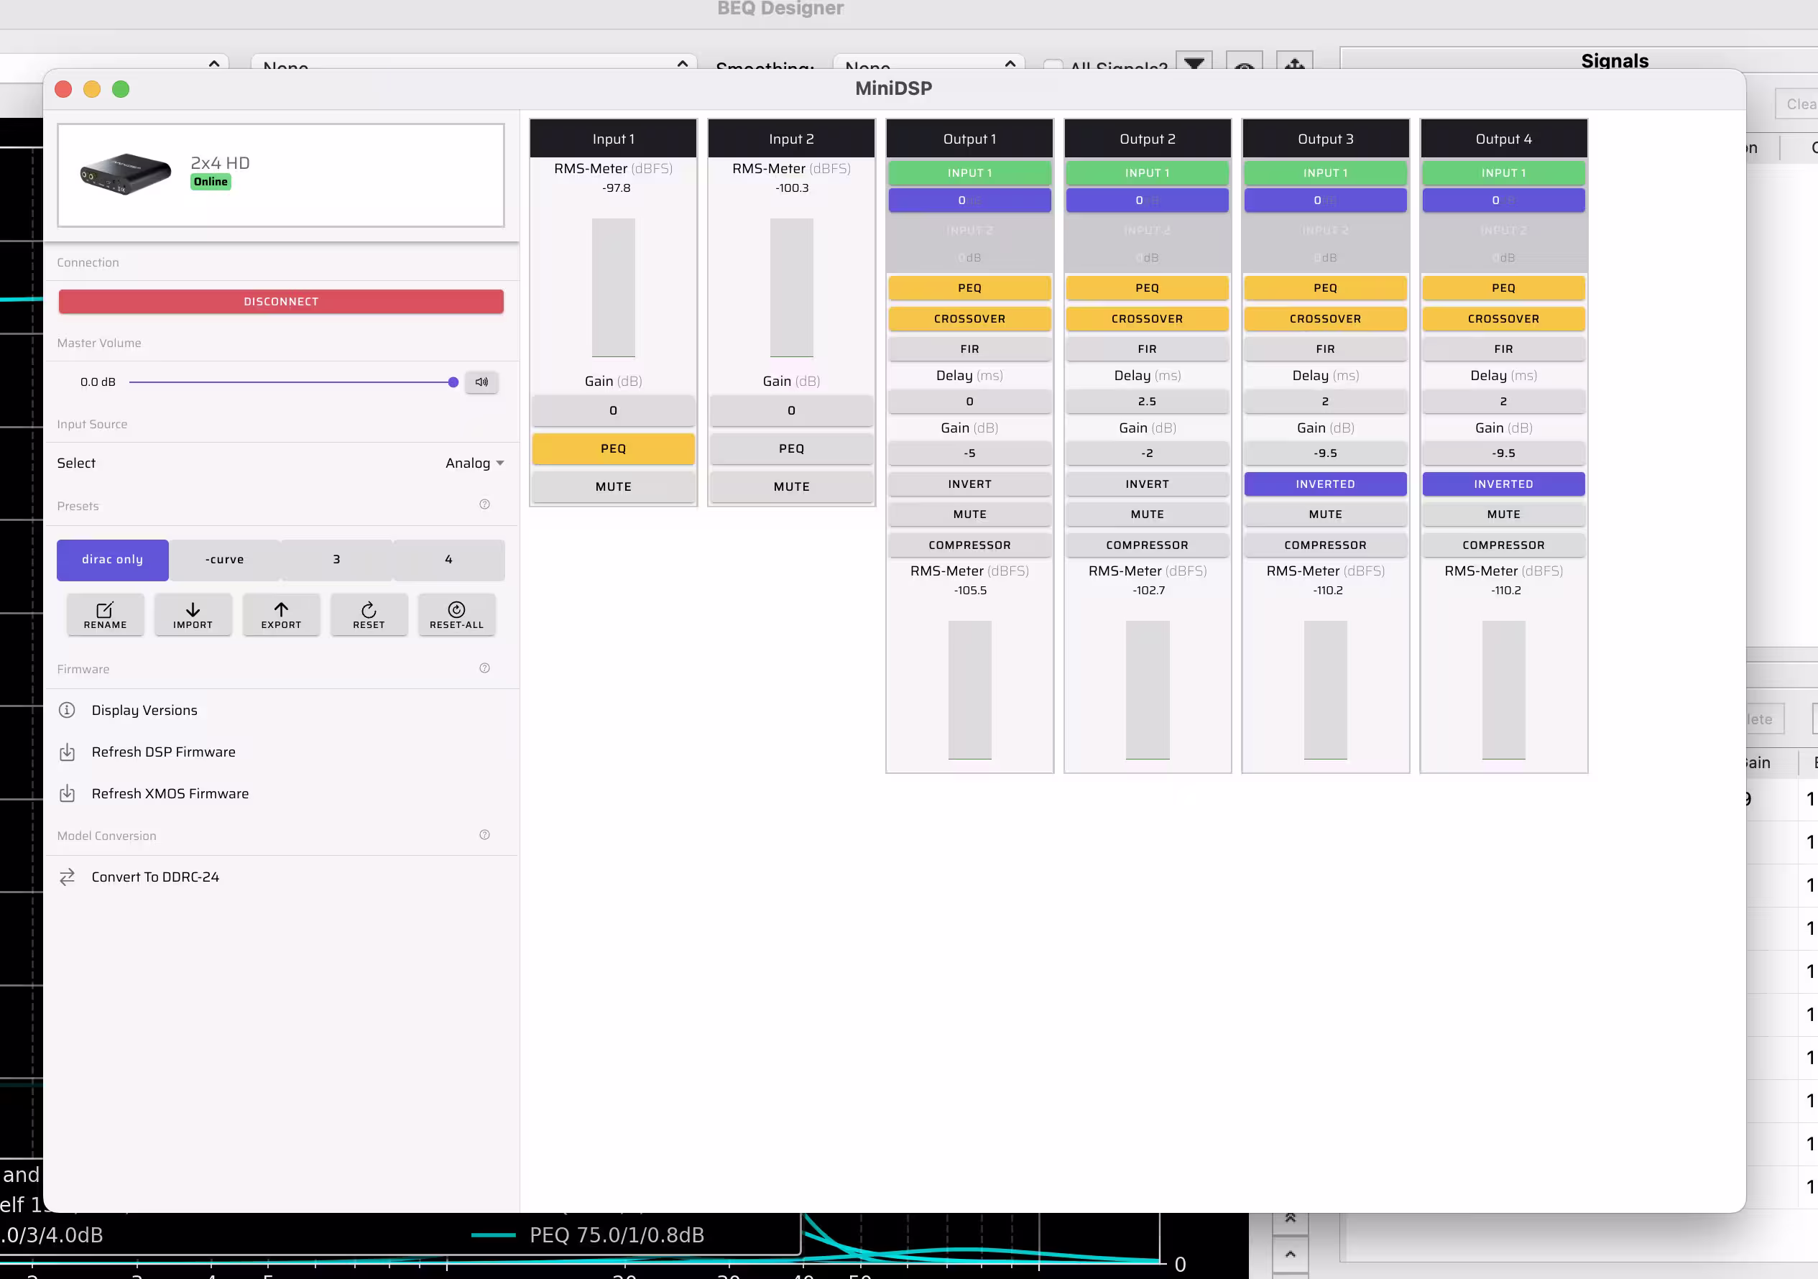This screenshot has width=1818, height=1279.
Task: Click the Refresh DSP Firmware download icon
Action: pyautogui.click(x=68, y=752)
